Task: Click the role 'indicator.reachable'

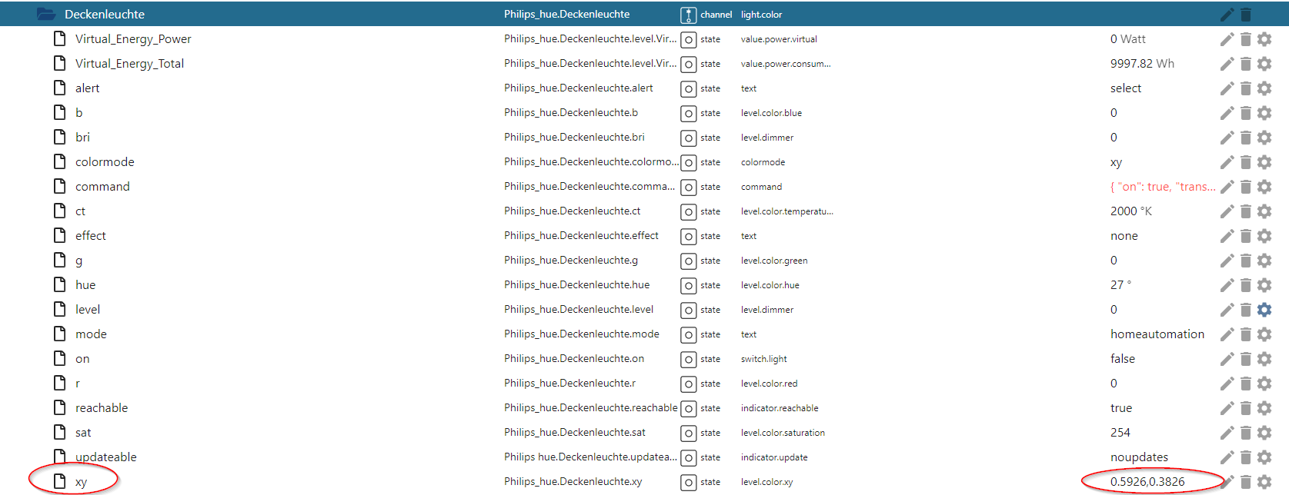Action: 780,408
